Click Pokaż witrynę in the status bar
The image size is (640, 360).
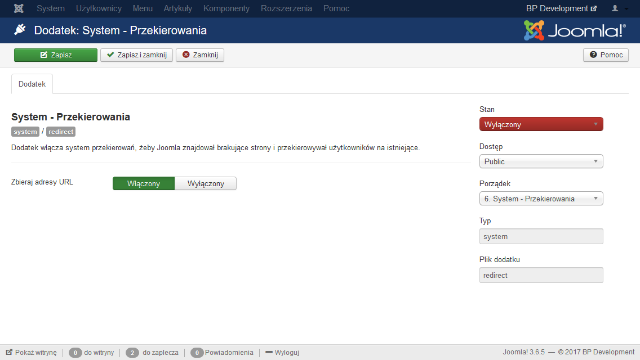(32, 353)
